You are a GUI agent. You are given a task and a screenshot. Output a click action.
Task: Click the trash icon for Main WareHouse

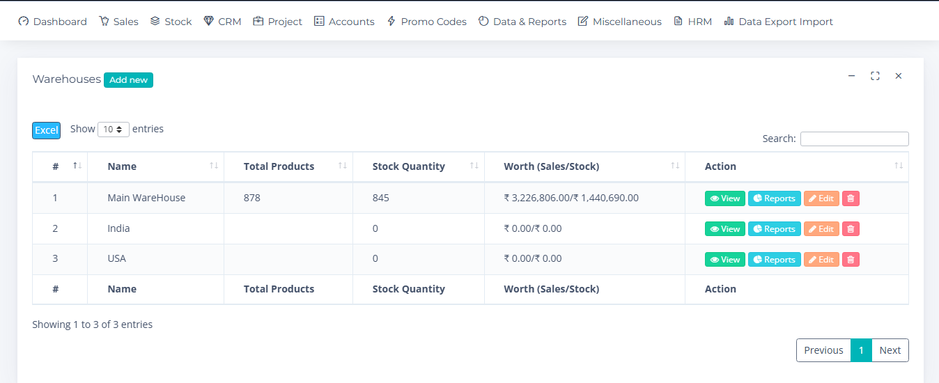[851, 198]
